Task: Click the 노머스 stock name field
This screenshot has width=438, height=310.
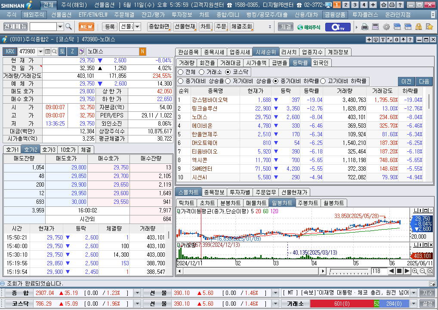Action: click(113, 51)
